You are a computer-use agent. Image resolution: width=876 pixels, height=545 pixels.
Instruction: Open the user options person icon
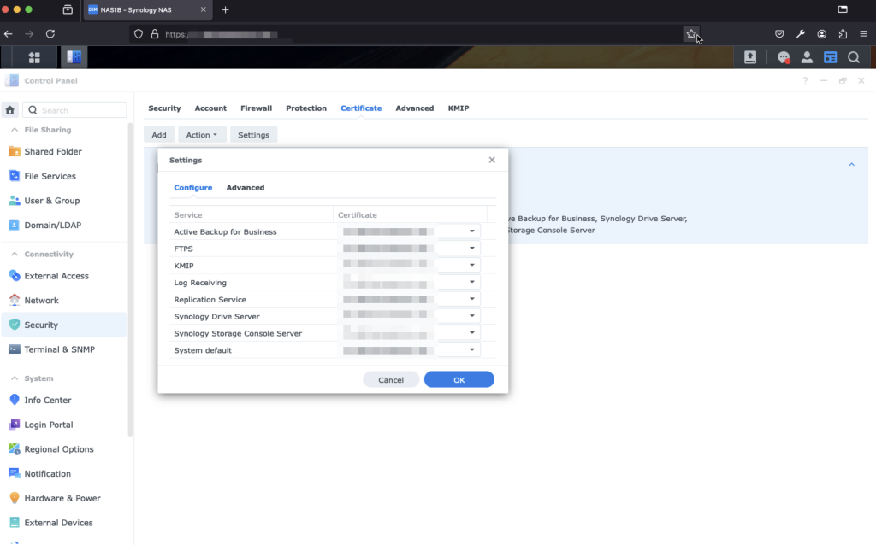(807, 57)
